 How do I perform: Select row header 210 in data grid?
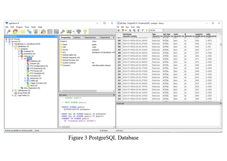[x=119, y=59]
